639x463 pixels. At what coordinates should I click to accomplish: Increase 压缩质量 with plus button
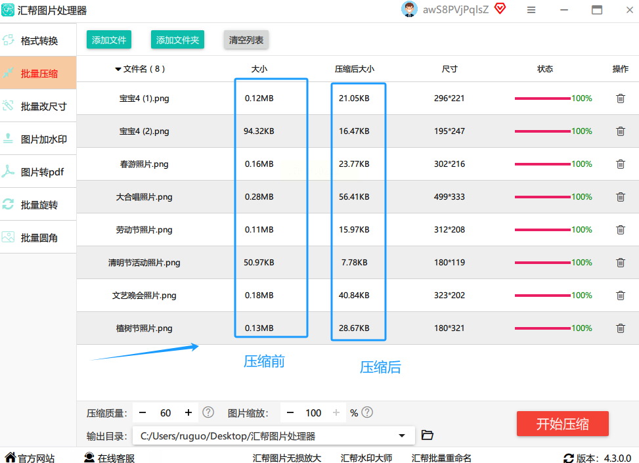(188, 412)
